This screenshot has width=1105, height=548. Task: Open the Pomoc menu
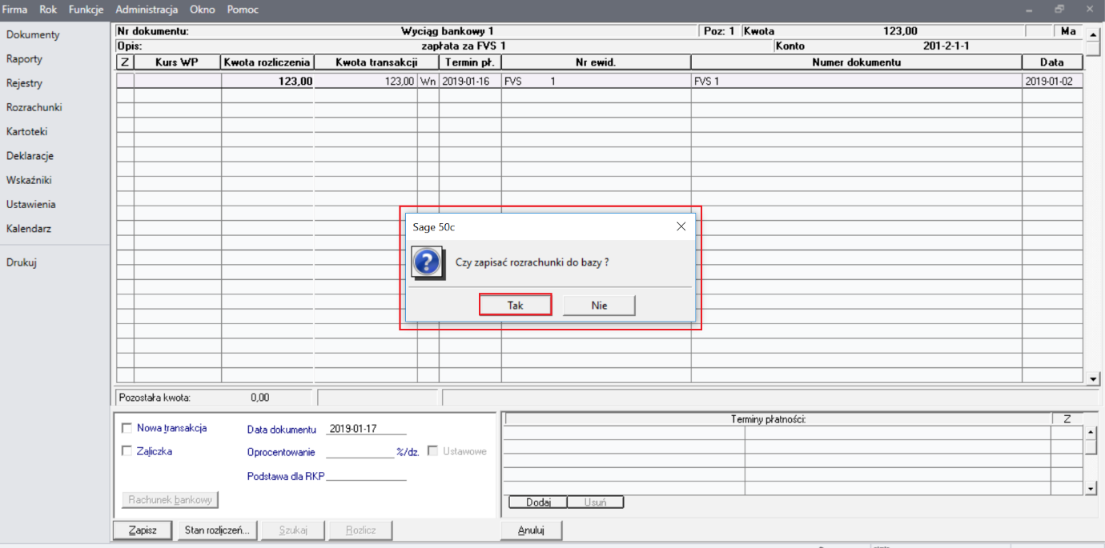243,10
